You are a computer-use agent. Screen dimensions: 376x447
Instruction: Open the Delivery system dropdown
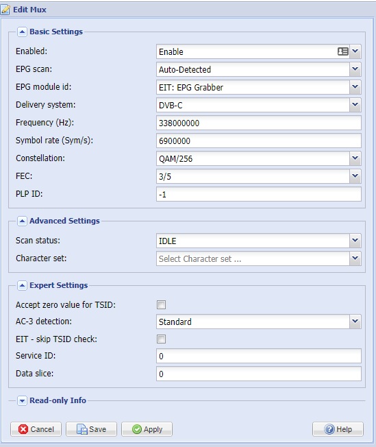355,105
